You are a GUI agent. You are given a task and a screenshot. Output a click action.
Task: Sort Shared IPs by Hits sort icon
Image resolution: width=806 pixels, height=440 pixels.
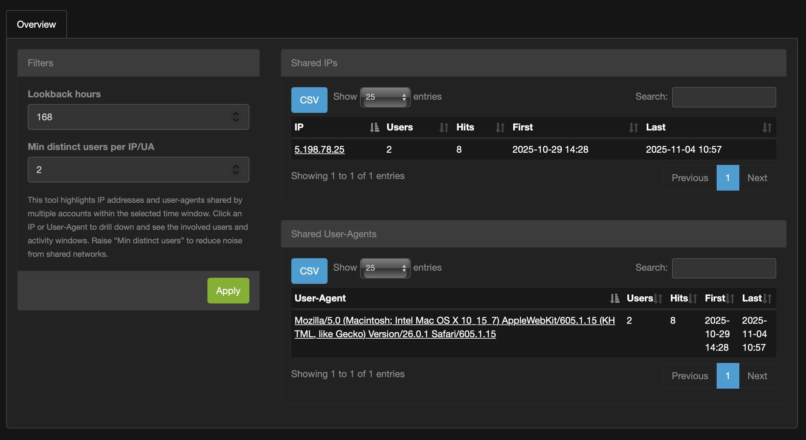[x=500, y=127]
